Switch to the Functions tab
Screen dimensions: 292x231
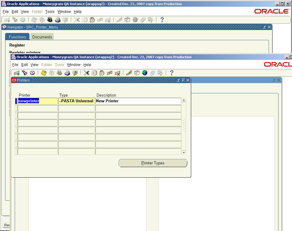pos(17,37)
